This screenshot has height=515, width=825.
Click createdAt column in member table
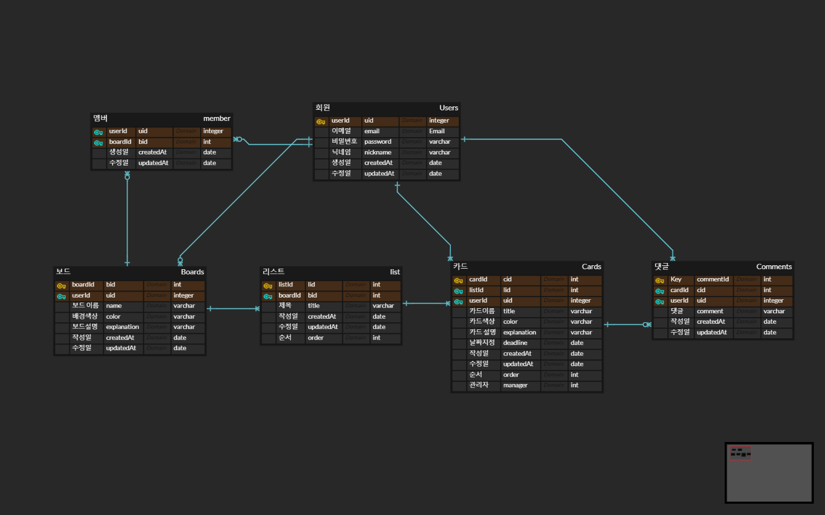point(153,152)
